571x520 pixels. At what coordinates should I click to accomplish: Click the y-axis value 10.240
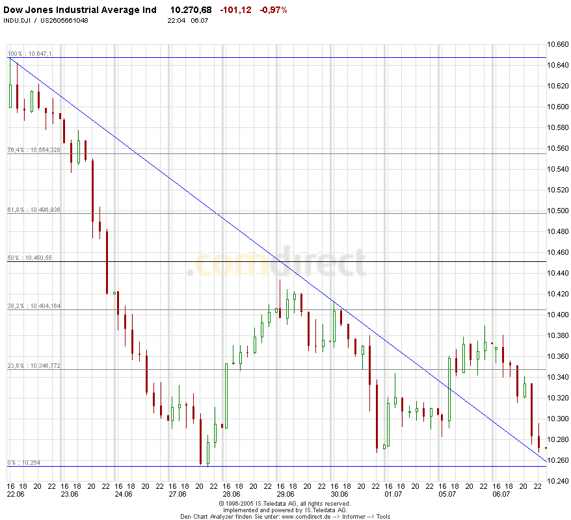pos(557,481)
